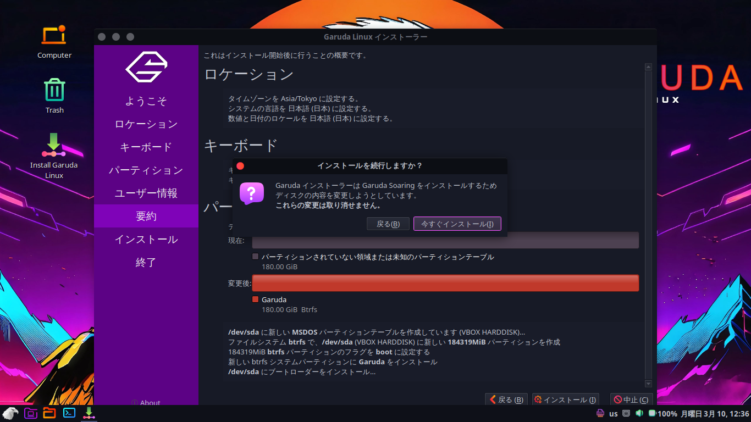This screenshot has width=751, height=422.
Task: Click the warning これらの変更は取り消せません。
Action: (x=328, y=206)
